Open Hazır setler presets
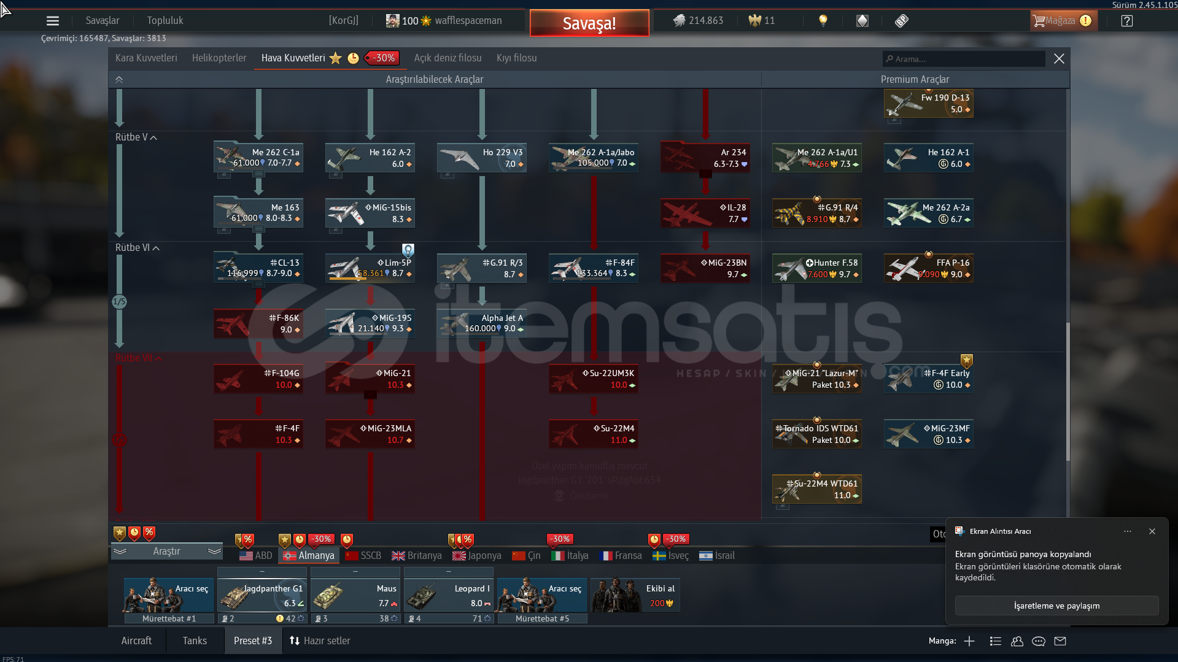Viewport: 1178px width, 662px height. 320,641
